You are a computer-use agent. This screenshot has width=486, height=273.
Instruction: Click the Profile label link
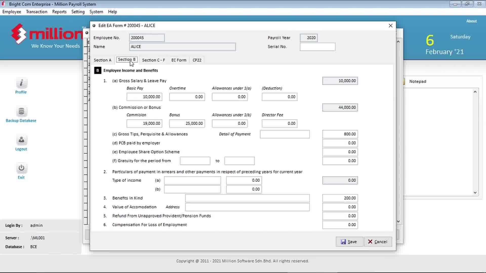(x=21, y=92)
